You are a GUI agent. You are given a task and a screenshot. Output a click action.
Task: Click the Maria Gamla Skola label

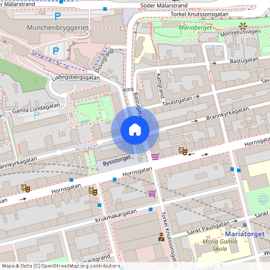click(220, 245)
